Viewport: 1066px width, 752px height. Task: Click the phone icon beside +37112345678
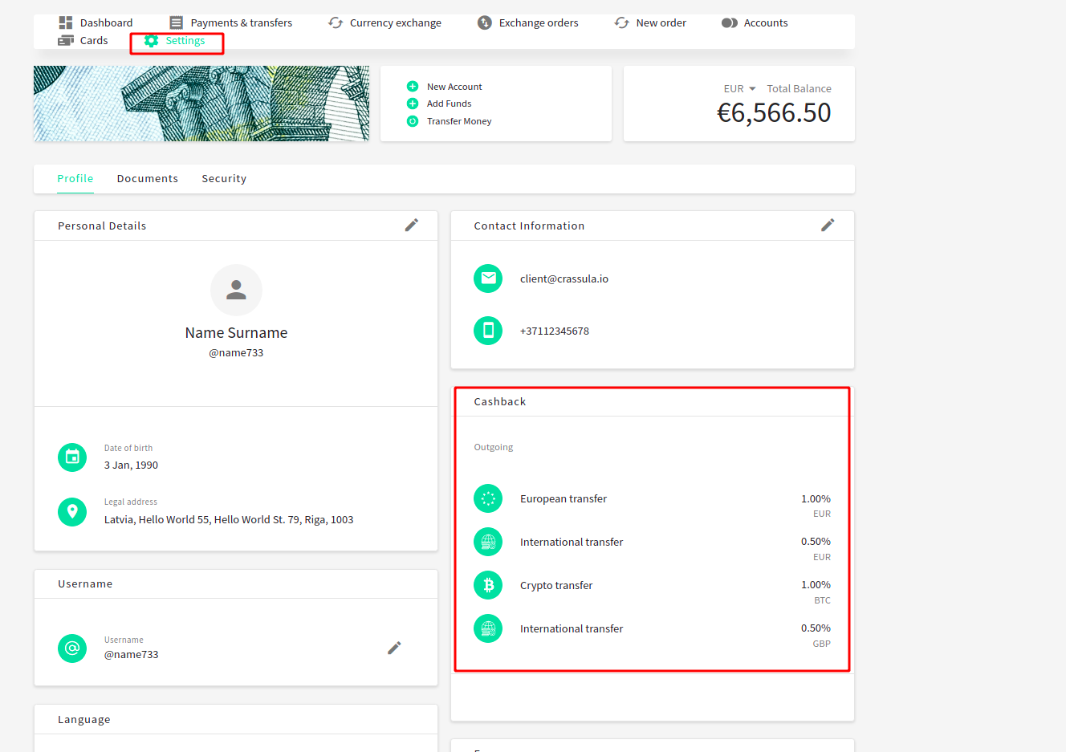tap(488, 331)
